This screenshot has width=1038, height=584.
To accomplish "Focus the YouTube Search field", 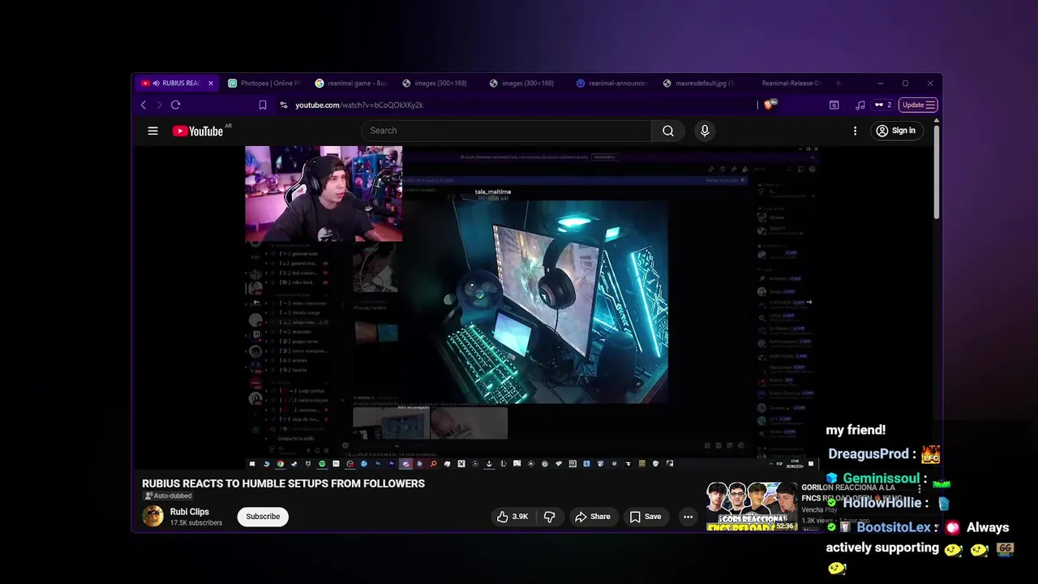I will [x=507, y=131].
